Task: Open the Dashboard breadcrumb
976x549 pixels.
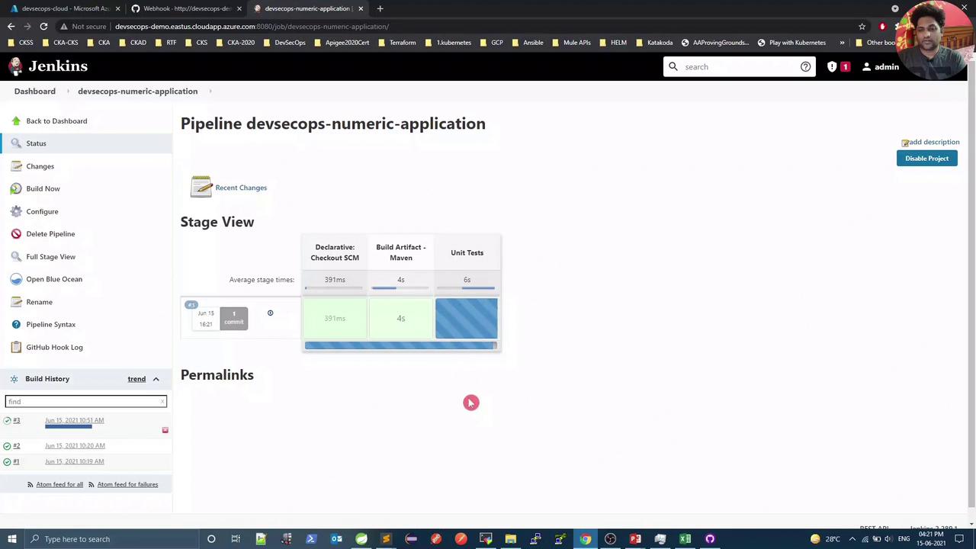Action: (x=34, y=91)
